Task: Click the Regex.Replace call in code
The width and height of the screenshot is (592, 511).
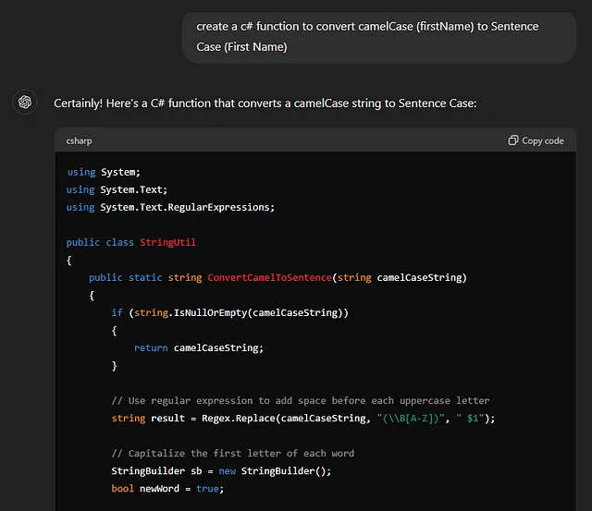Action: click(238, 419)
